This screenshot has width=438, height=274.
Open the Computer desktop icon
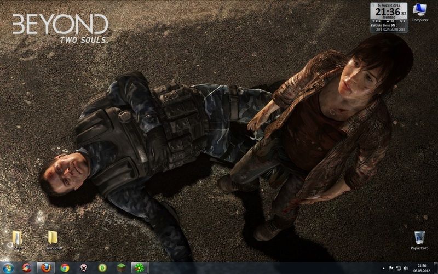pos(419,13)
